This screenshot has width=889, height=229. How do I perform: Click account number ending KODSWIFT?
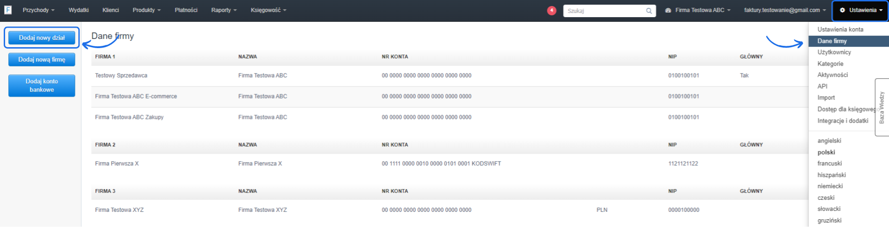[441, 163]
